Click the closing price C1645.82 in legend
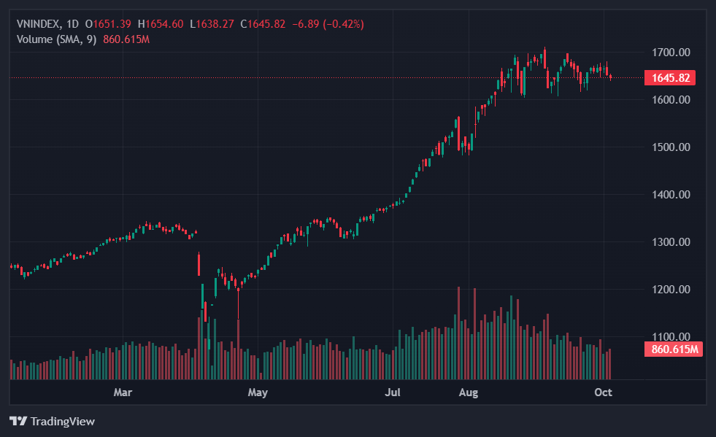 point(264,24)
